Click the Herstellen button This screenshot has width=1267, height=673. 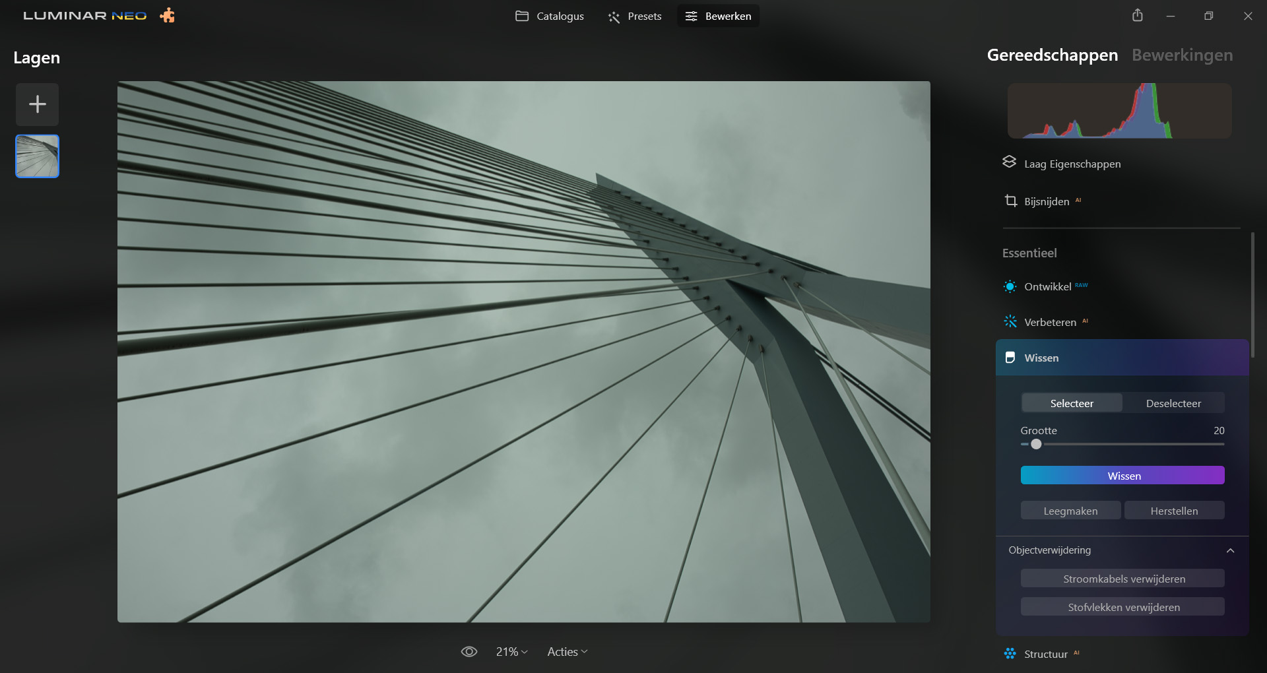tap(1174, 511)
